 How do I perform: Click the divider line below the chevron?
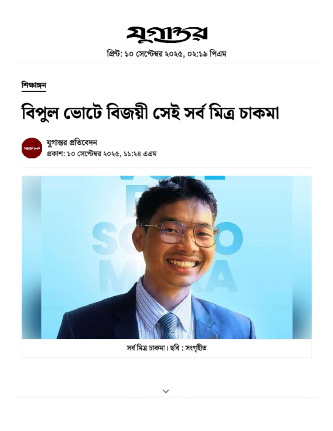[167, 397]
